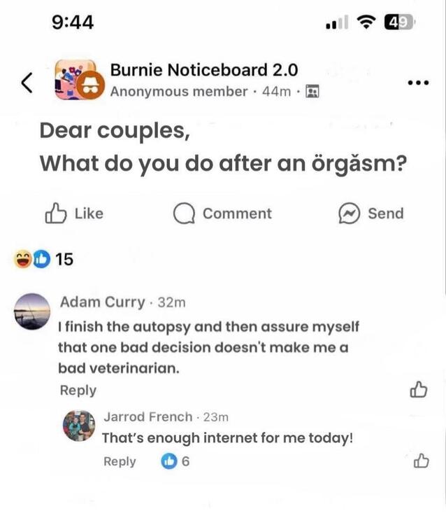Tap the group audience icon beside 44m
The width and height of the screenshot is (446, 525).
312,92
